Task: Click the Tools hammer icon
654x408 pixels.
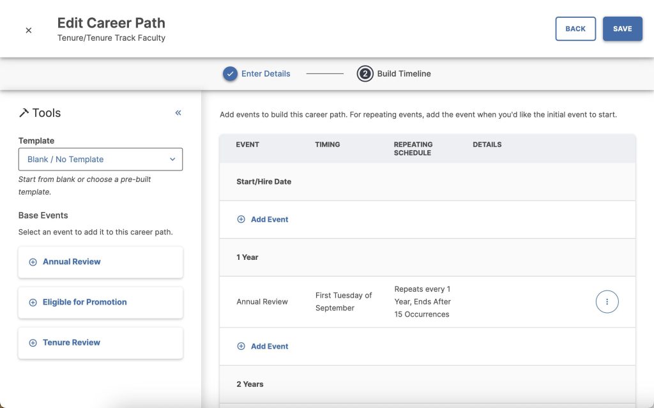Action: [24, 113]
